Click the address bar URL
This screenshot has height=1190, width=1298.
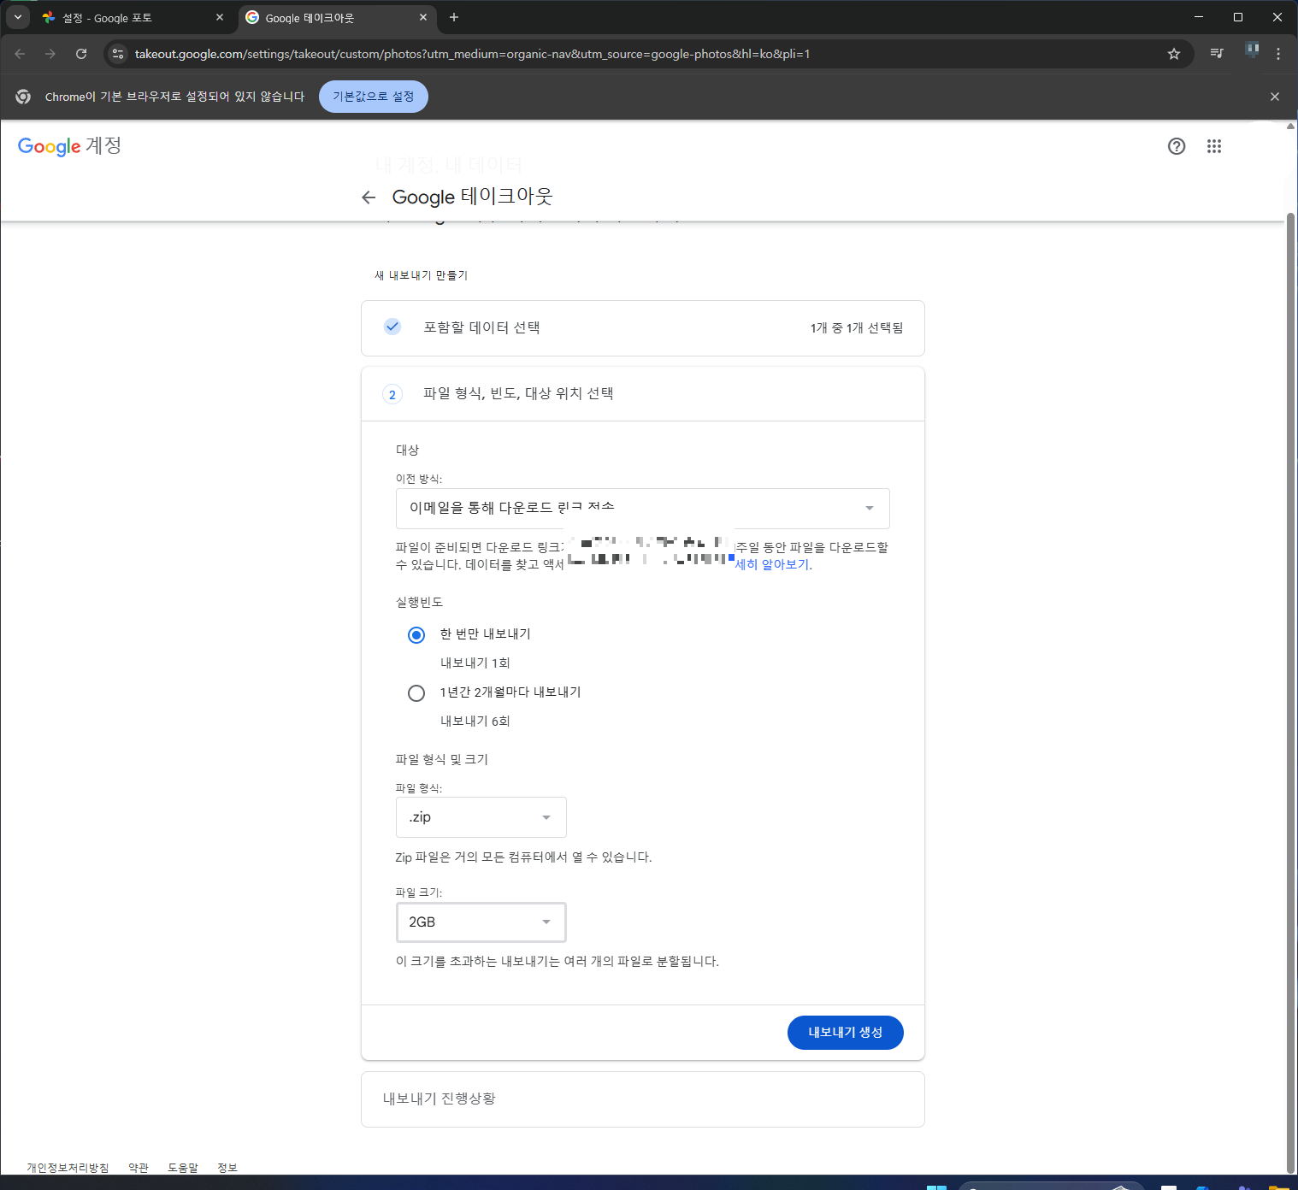click(473, 54)
